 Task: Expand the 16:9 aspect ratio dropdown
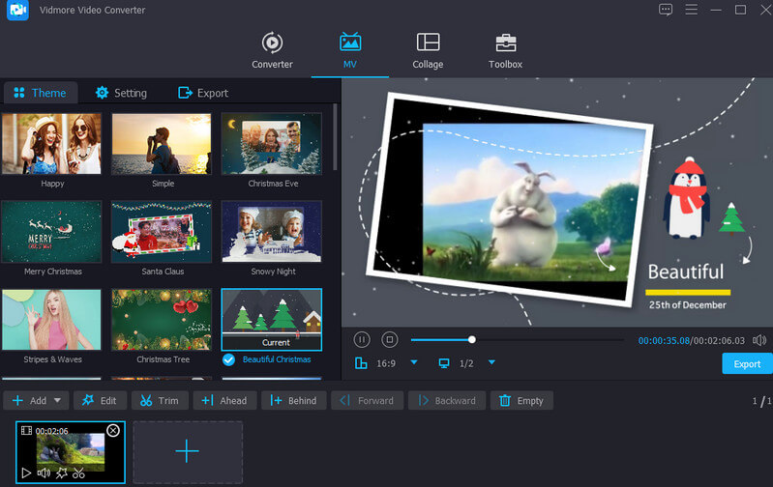414,362
